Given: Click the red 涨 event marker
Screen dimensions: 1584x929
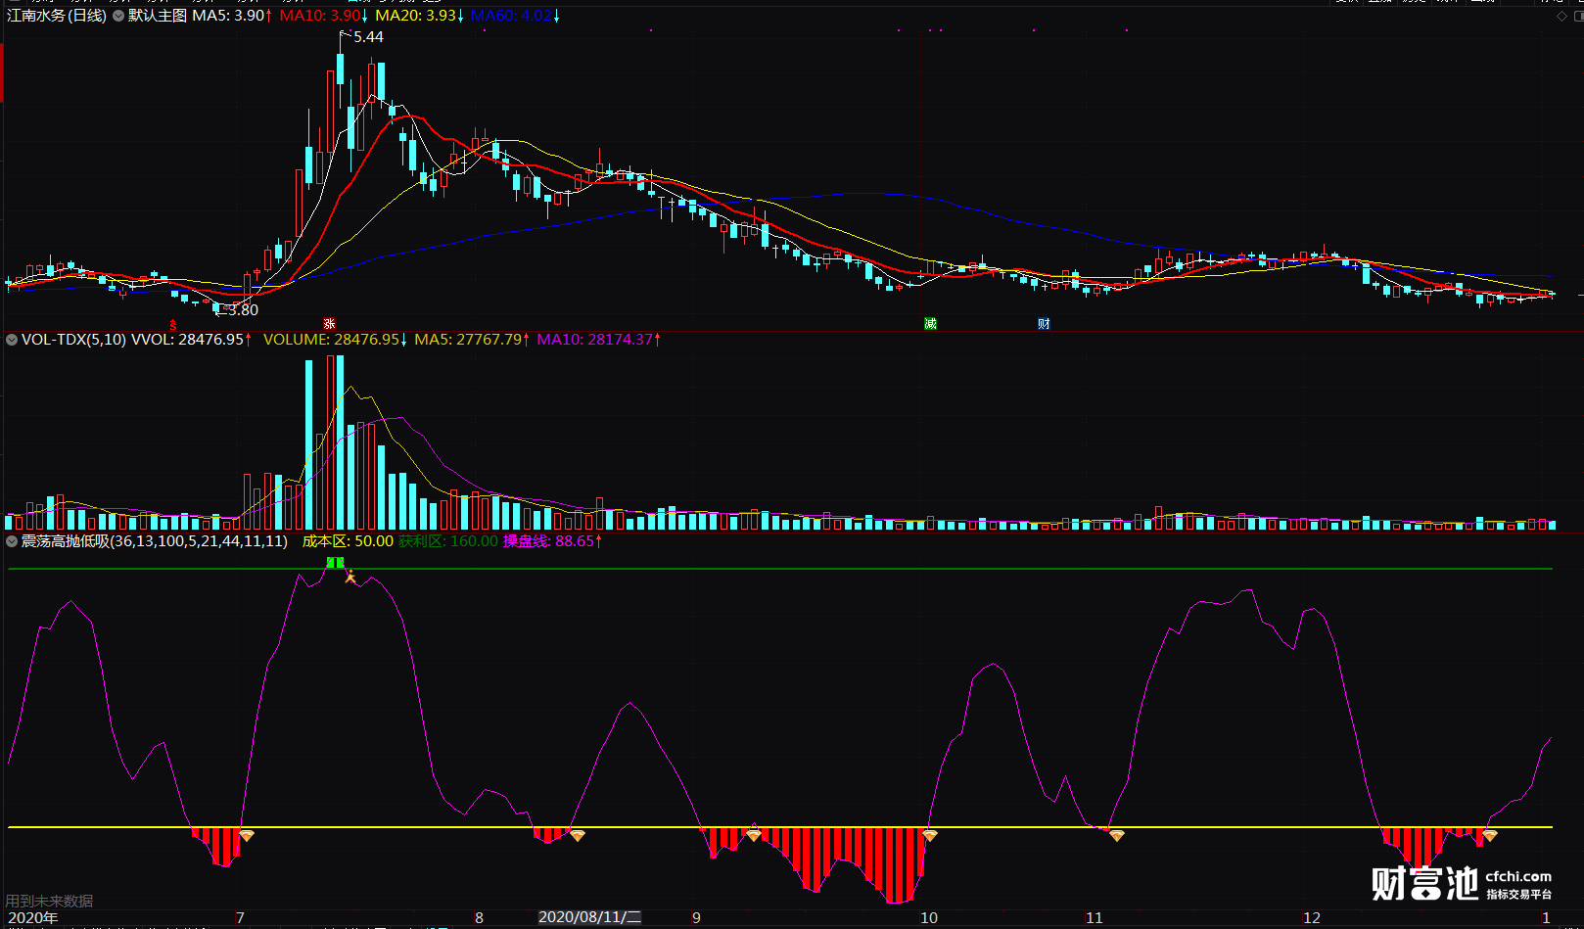Looking at the screenshot, I should 330,324.
